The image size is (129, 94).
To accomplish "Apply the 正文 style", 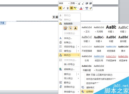I will click(87, 29).
